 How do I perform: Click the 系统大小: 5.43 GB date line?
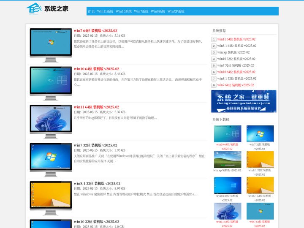tap(100, 74)
